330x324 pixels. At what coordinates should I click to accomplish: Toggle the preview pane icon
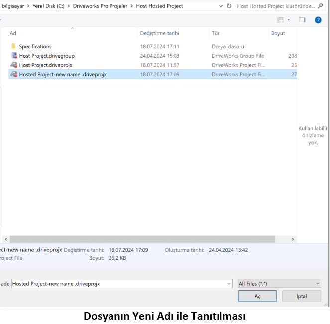tap(302, 20)
